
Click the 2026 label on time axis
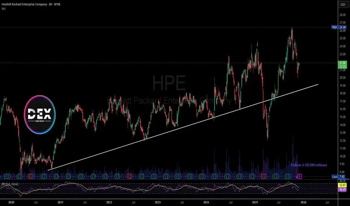303,202
